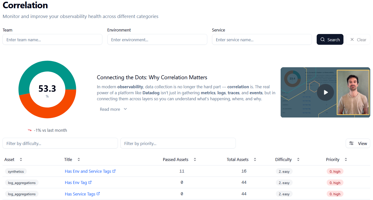The image size is (373, 200).
Task: Focus the Environment input field
Action: [x=157, y=39]
